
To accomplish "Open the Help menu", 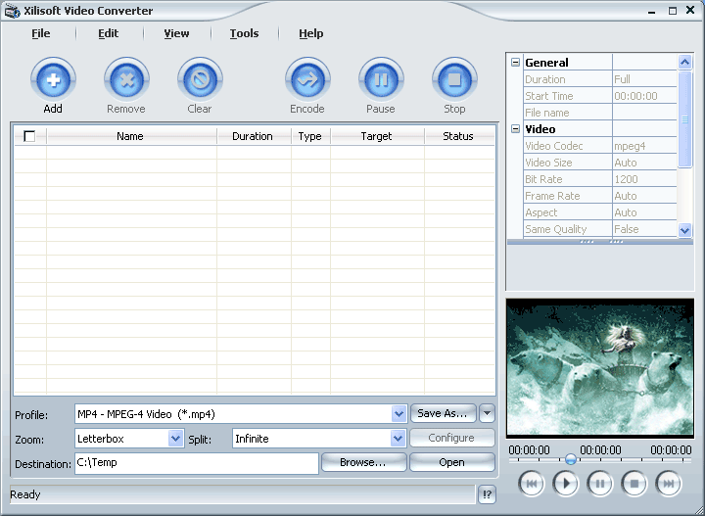I will click(x=311, y=33).
